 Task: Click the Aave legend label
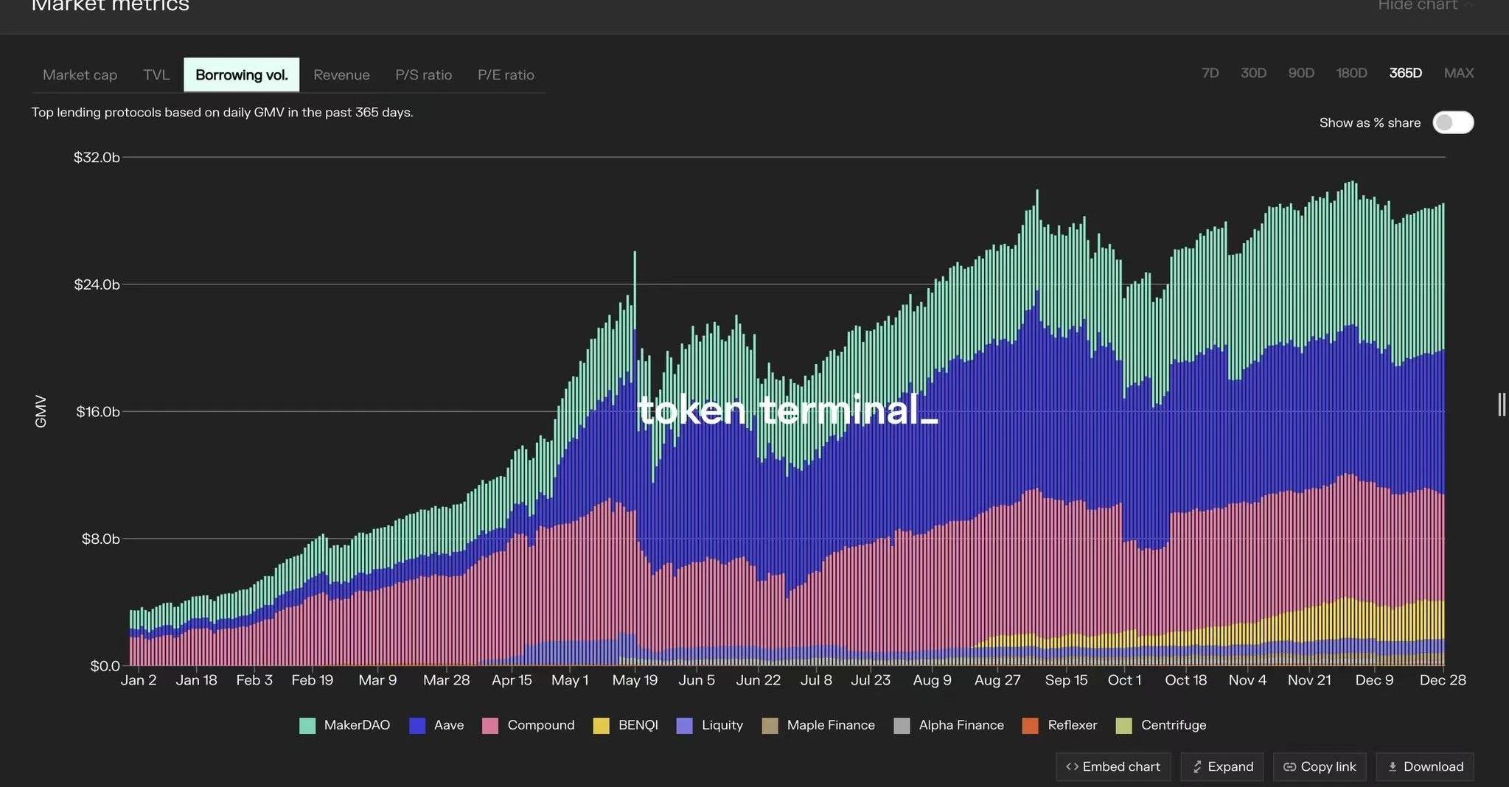(x=449, y=725)
